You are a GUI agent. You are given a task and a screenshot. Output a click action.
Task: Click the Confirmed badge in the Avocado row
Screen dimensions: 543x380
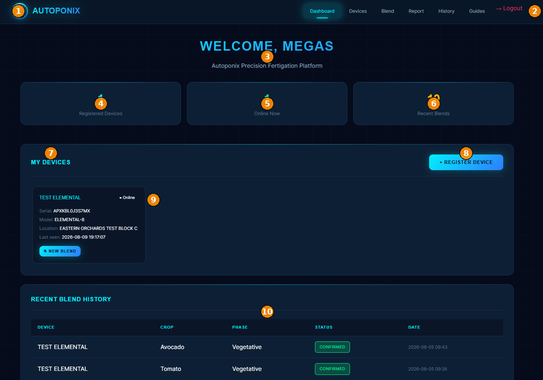click(x=332, y=347)
